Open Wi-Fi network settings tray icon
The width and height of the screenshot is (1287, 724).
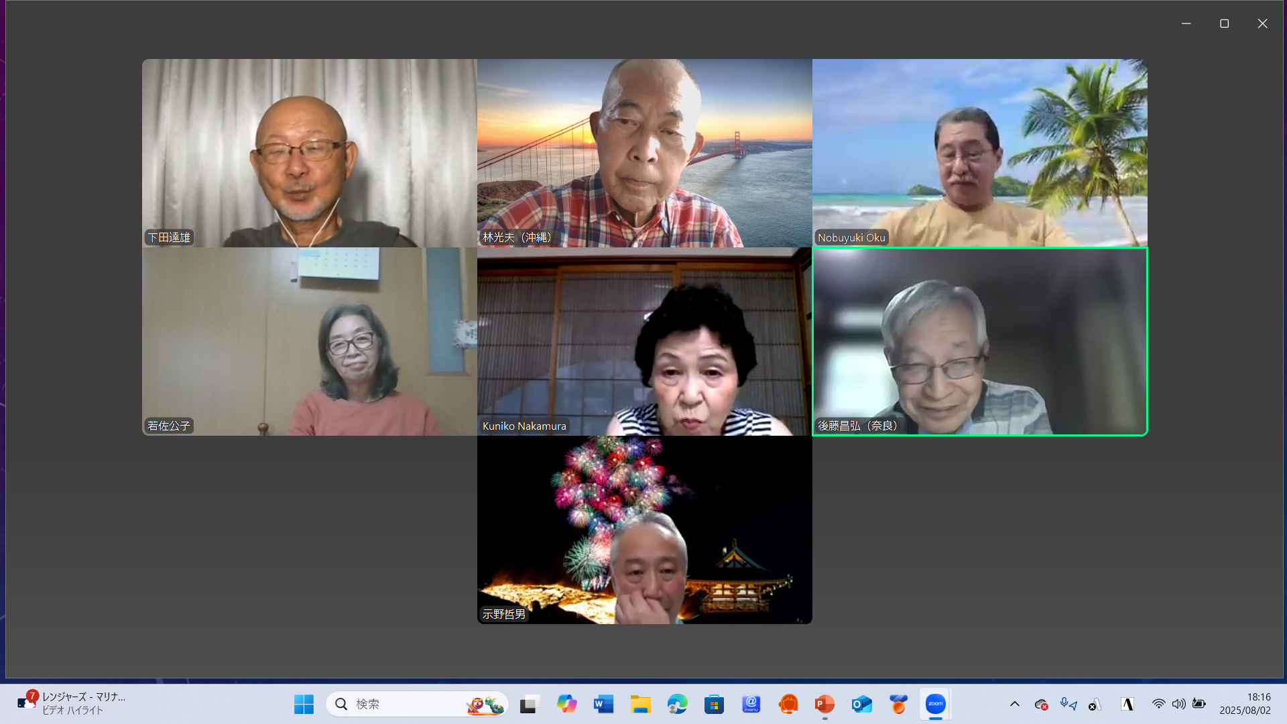click(x=1158, y=704)
